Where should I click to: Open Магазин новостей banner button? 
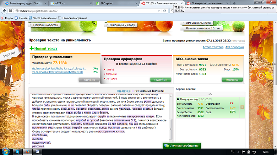coord(45,25)
